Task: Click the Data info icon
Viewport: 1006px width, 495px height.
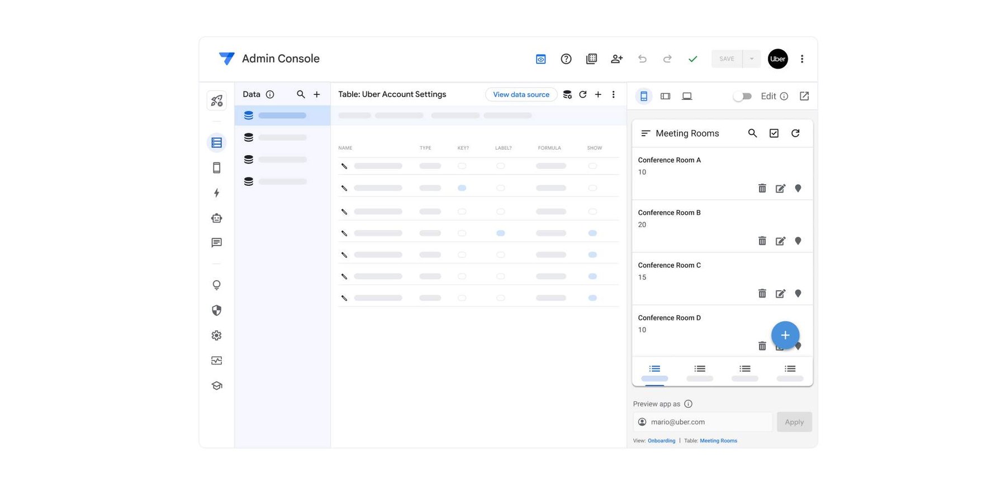Action: coord(270,94)
